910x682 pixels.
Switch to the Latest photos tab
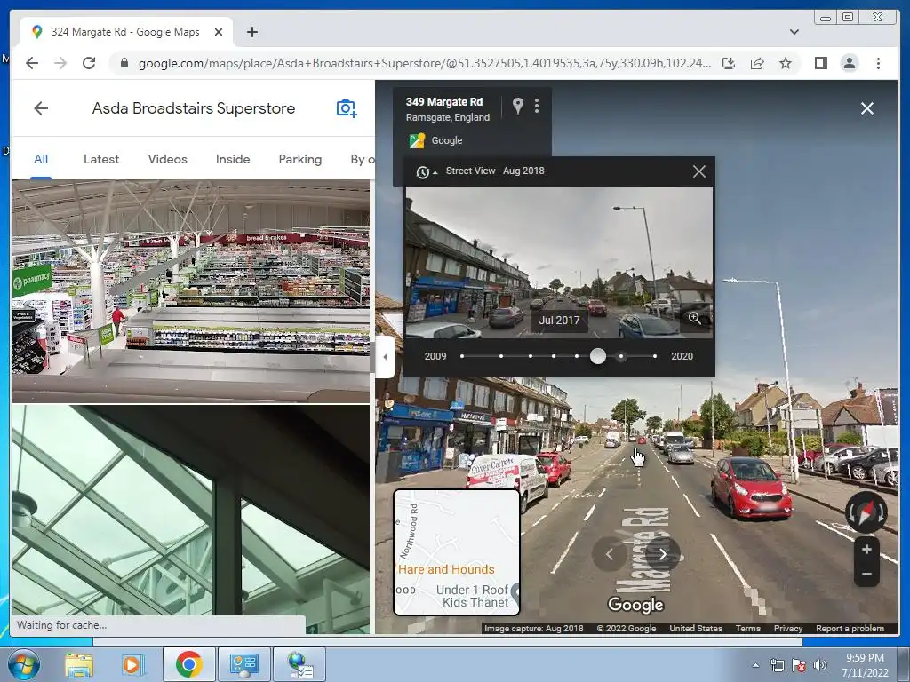101,159
